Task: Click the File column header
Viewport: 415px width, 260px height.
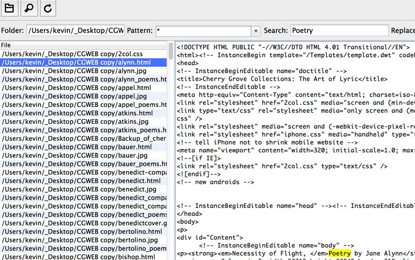Action: [x=83, y=45]
